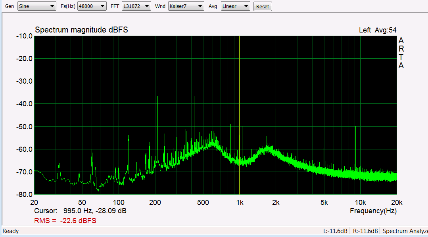428x237 pixels.
Task: Click the Reset button
Action: [x=263, y=7]
